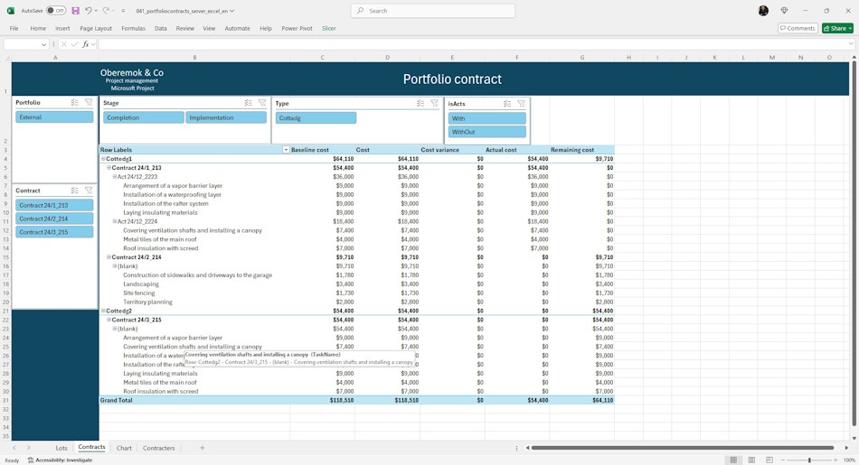The image size is (859, 465).
Task: Toggle the External item in Portfolio slicer
Action: coord(54,117)
